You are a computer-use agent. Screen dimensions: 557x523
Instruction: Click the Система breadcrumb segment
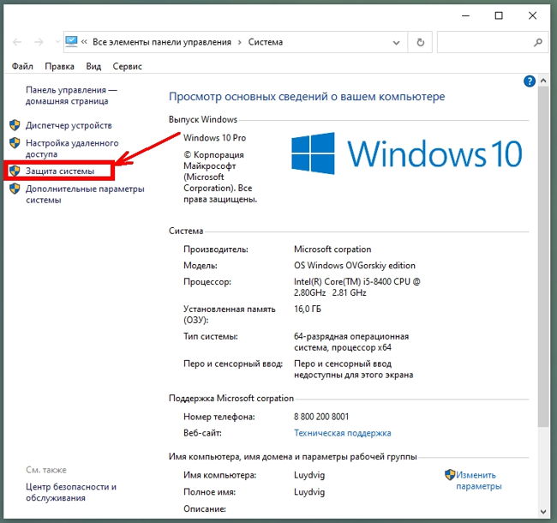coord(266,42)
